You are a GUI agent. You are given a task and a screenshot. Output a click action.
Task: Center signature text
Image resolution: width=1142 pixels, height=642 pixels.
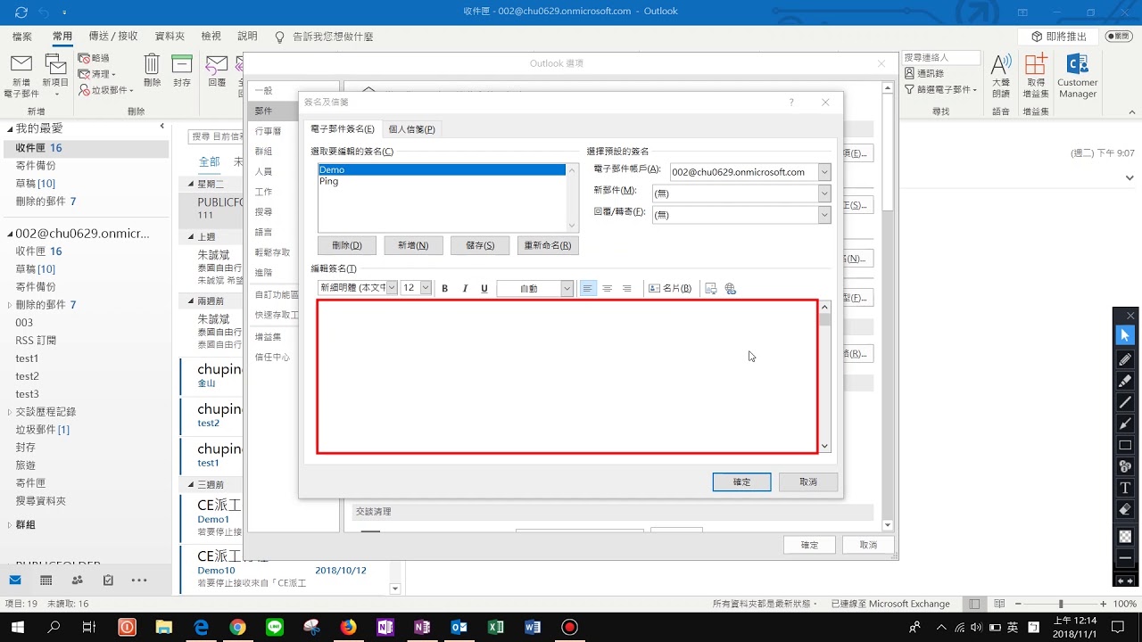pyautogui.click(x=608, y=288)
